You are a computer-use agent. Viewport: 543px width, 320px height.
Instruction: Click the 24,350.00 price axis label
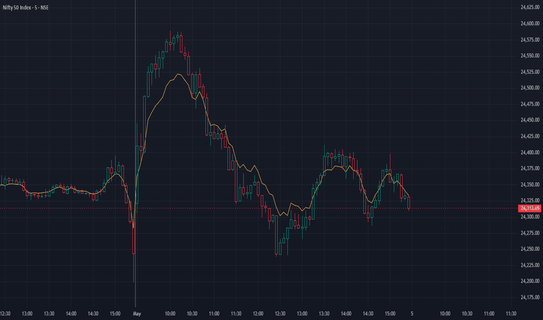click(x=530, y=185)
